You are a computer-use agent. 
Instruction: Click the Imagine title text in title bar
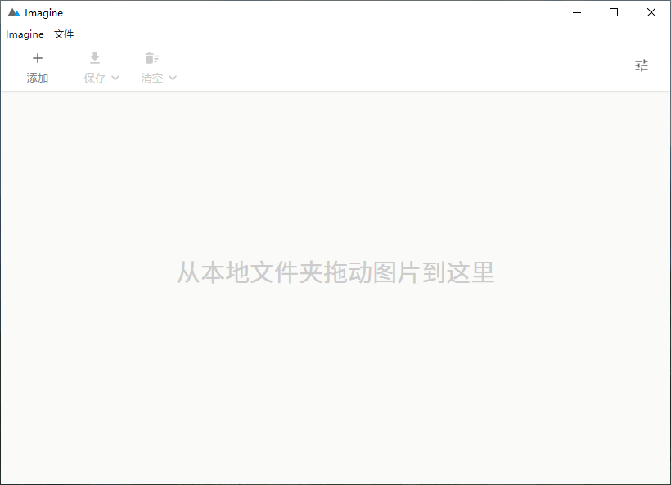[x=43, y=13]
